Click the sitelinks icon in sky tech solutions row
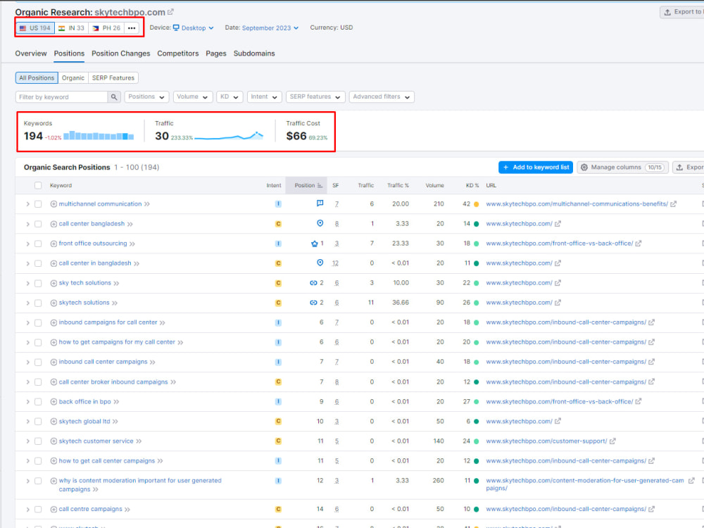The height and width of the screenshot is (528, 704). point(313,283)
